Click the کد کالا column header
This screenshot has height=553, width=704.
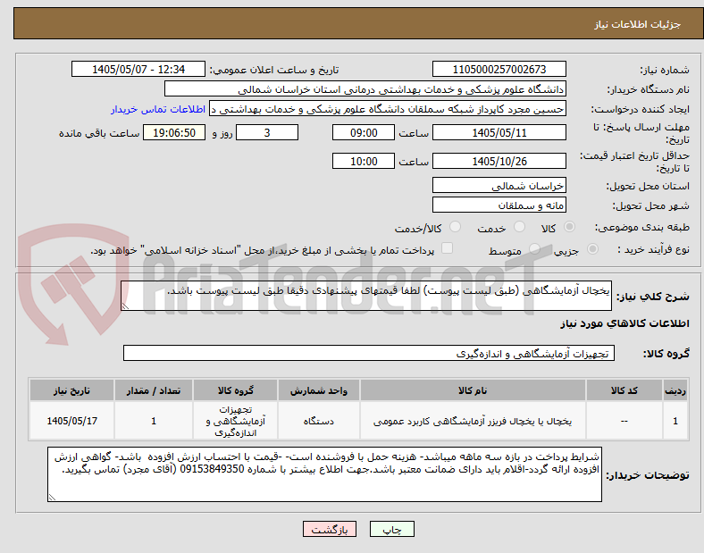(x=624, y=390)
